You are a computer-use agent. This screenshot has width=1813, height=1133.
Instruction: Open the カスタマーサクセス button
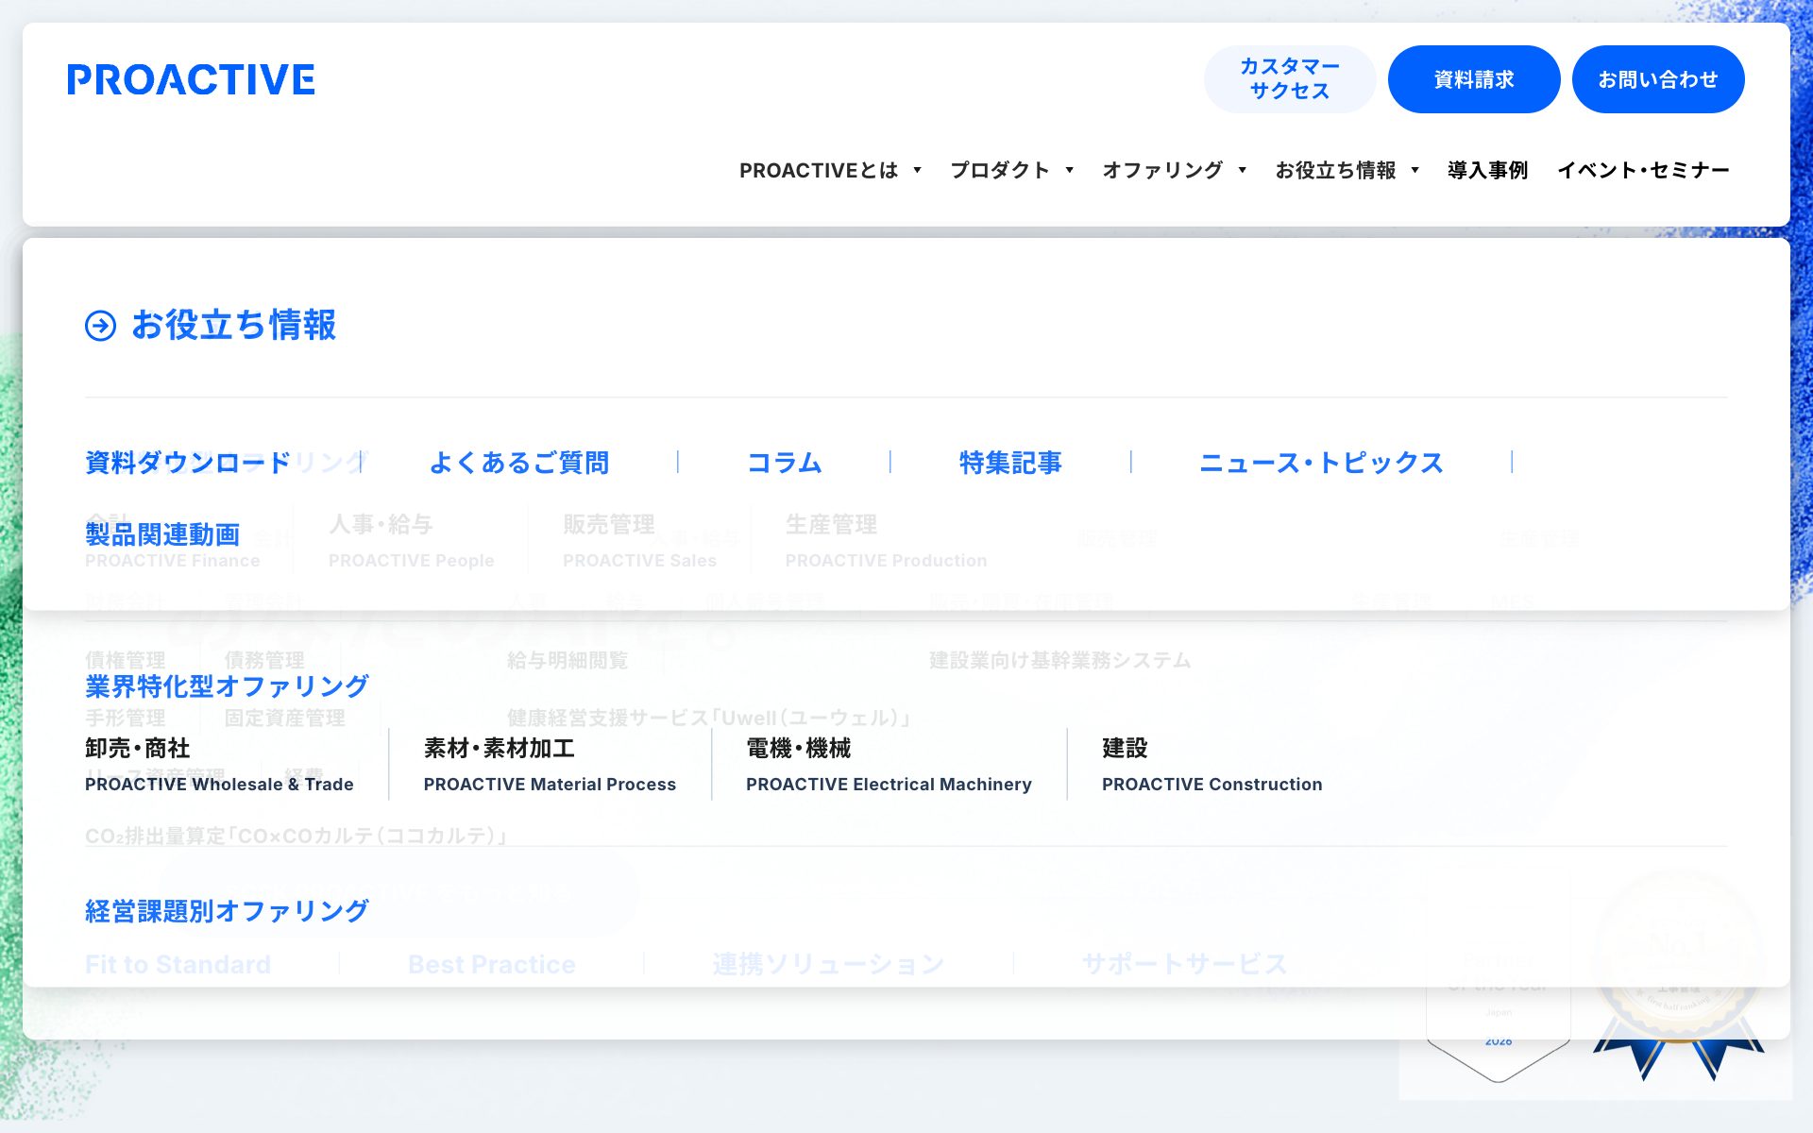click(x=1289, y=79)
